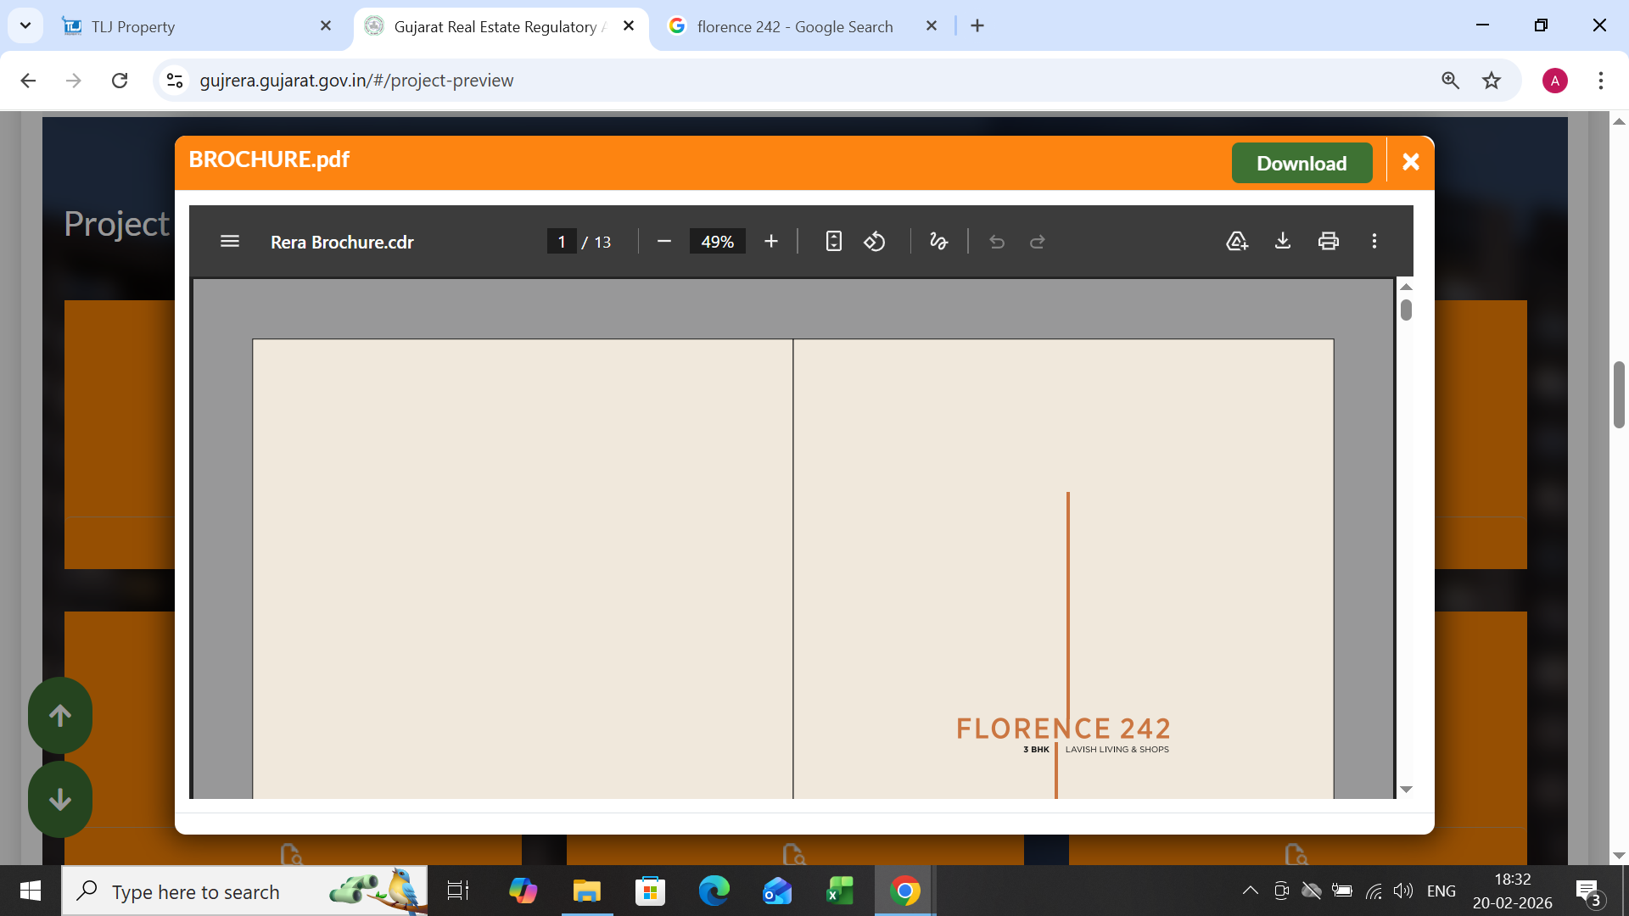
Task: Click the fit to page icon
Action: click(x=833, y=242)
